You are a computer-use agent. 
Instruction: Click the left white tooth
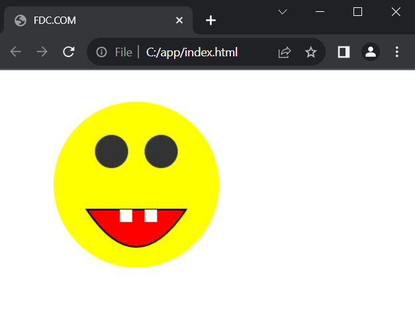[x=126, y=216]
